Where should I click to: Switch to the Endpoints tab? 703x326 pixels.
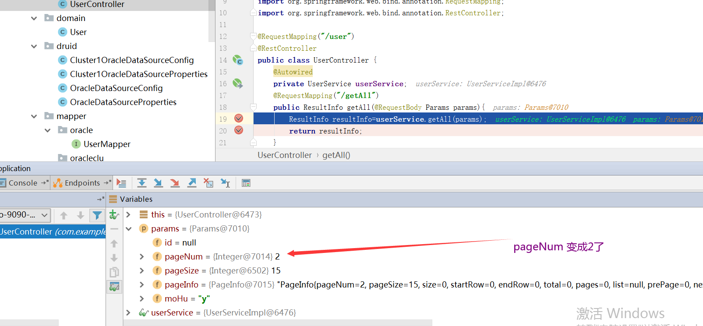coord(82,183)
